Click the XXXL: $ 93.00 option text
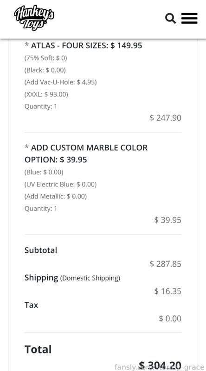The image size is (206, 371). tap(46, 95)
